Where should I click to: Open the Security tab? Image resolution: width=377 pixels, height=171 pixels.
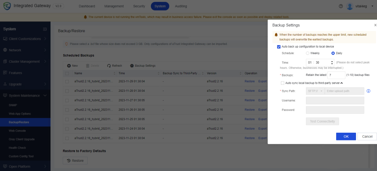pyautogui.click(x=139, y=6)
